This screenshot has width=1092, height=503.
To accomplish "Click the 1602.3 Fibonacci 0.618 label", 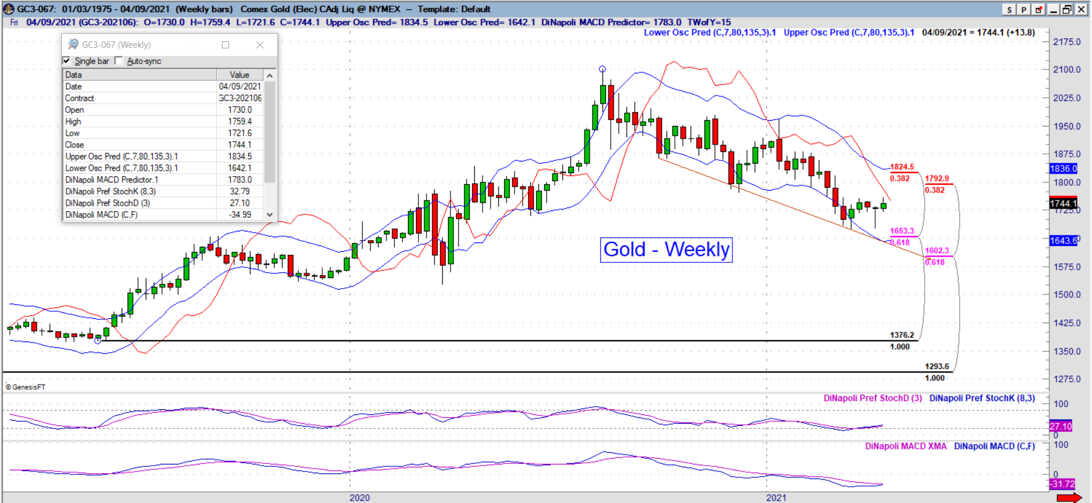I will point(937,251).
